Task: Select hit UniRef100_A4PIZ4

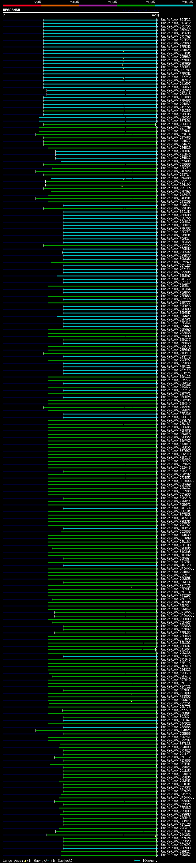Action: (176, 508)
